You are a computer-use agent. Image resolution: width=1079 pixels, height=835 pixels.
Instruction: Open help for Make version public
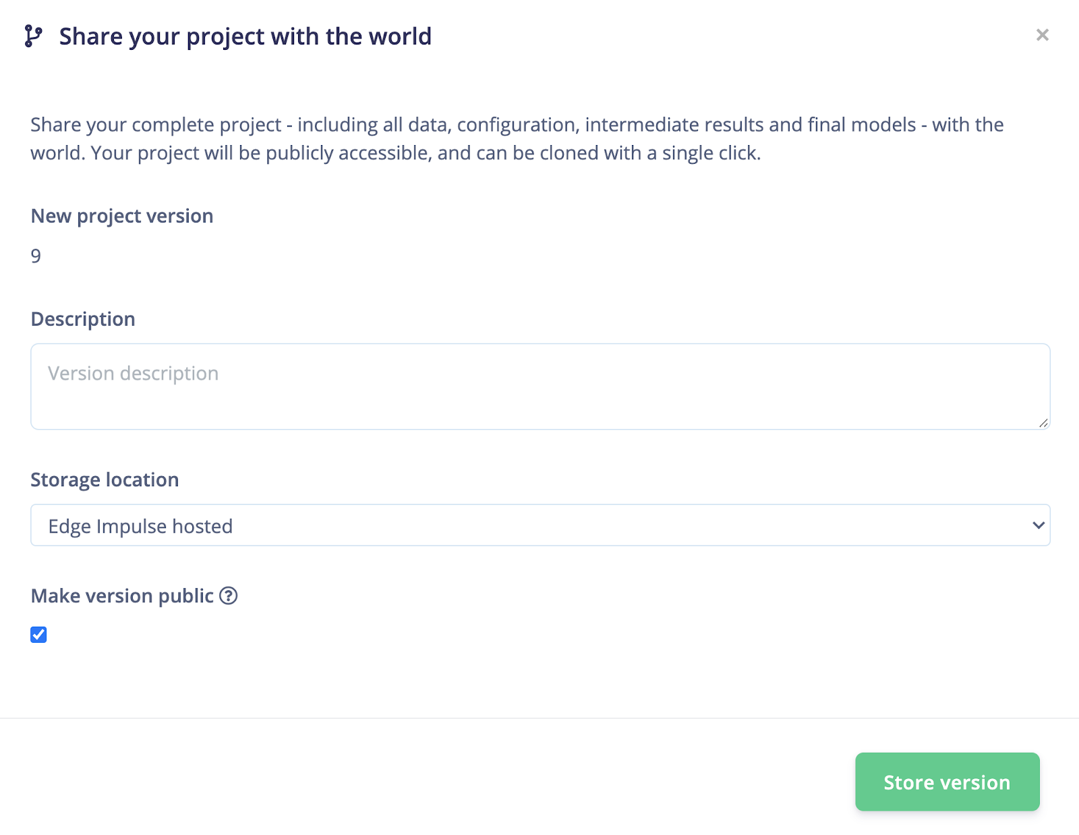pyautogui.click(x=229, y=596)
